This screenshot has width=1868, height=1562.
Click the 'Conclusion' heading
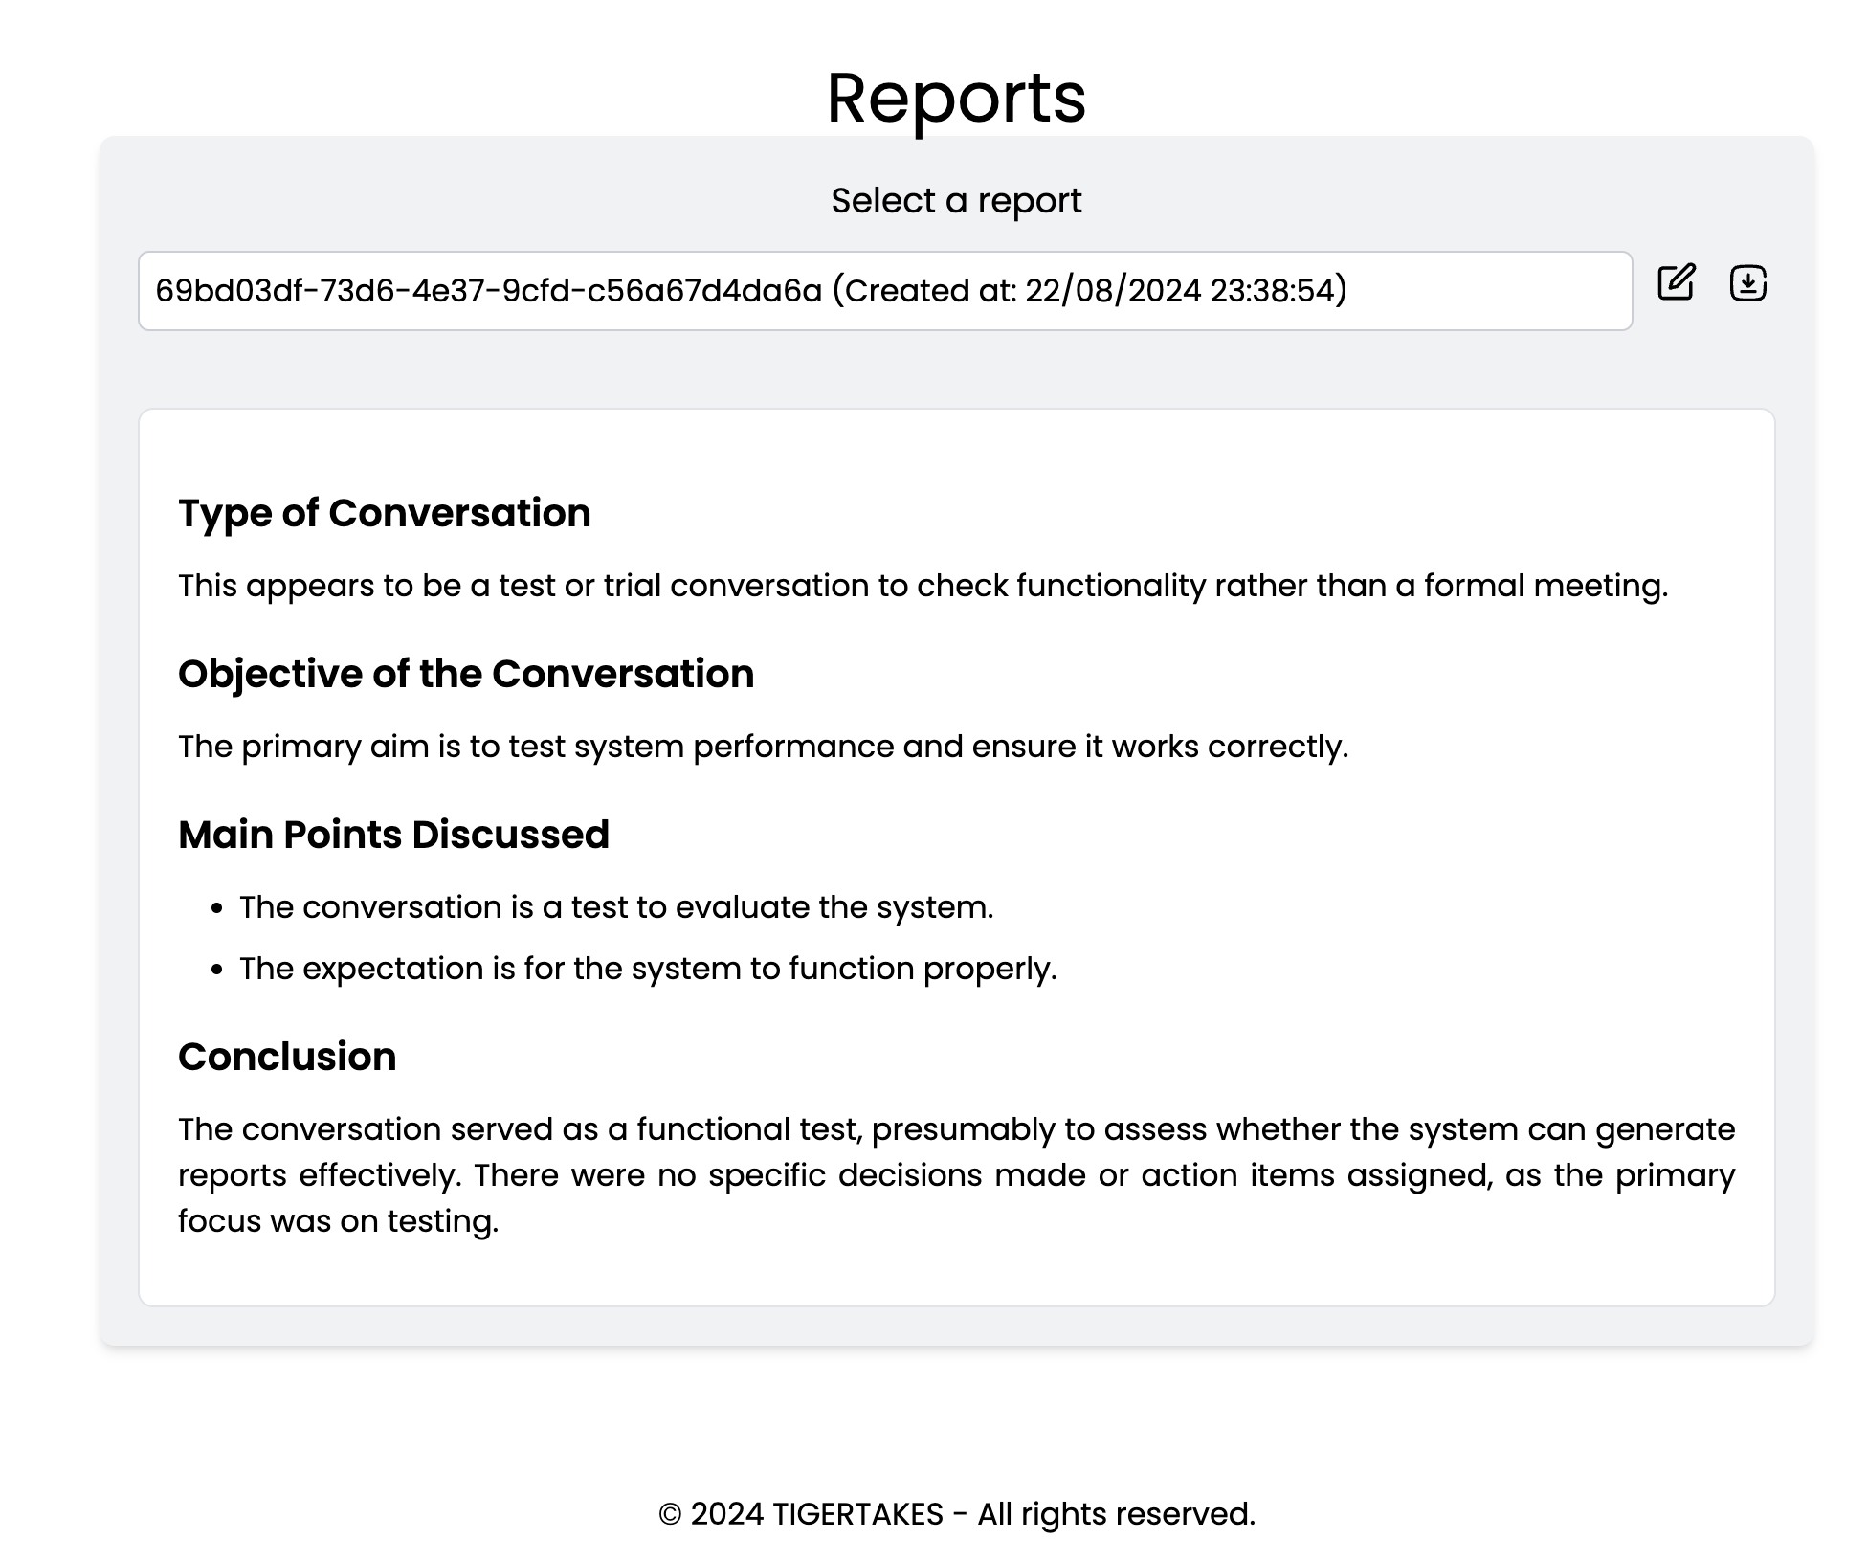pos(287,1057)
